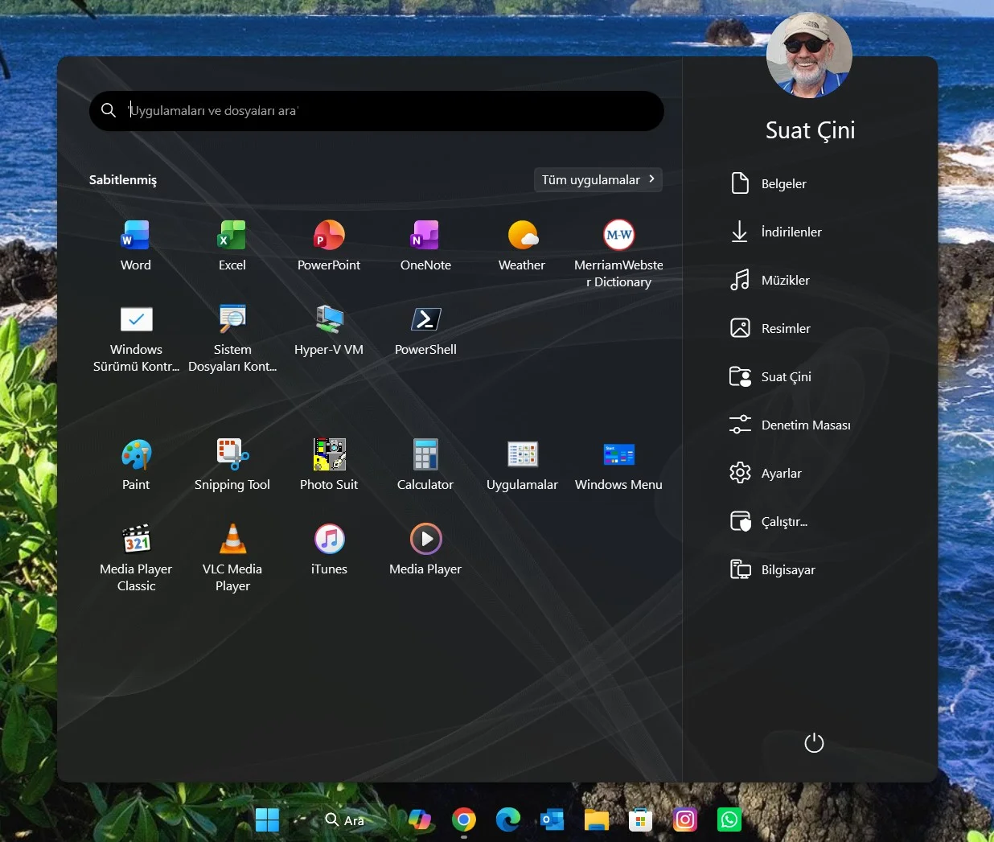
Task: Click the search magnifier icon in search box
Action: tap(109, 110)
